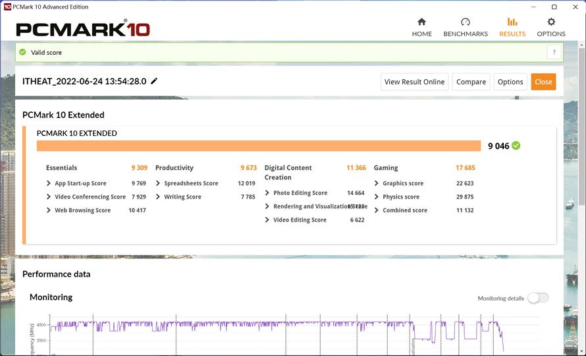This screenshot has height=356, width=586.
Task: Click the orange PCMark 10 Extended score bar
Action: click(258, 146)
